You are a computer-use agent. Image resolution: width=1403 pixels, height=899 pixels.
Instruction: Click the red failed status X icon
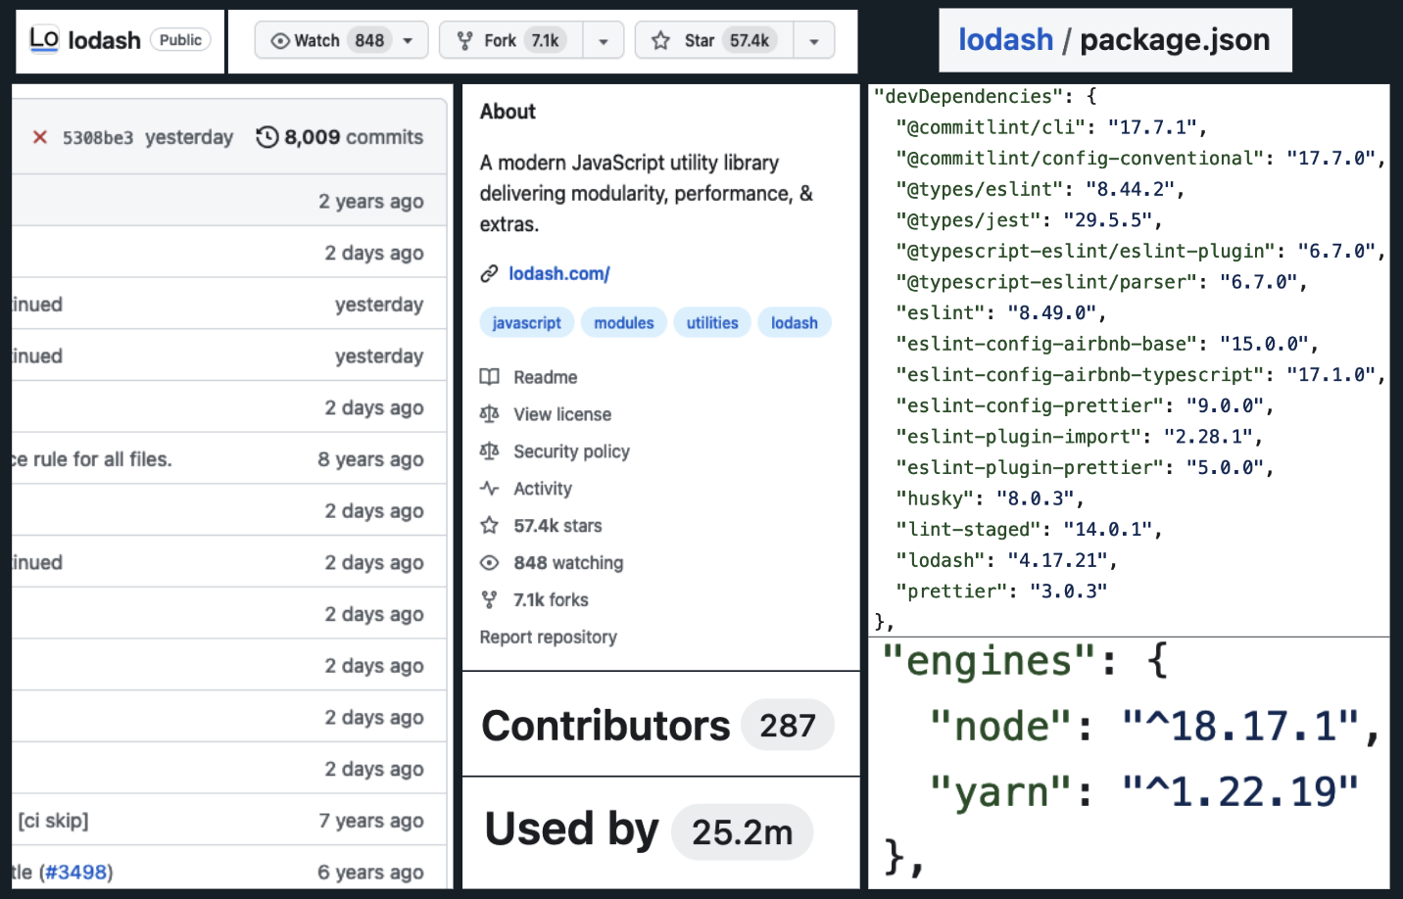coord(40,137)
